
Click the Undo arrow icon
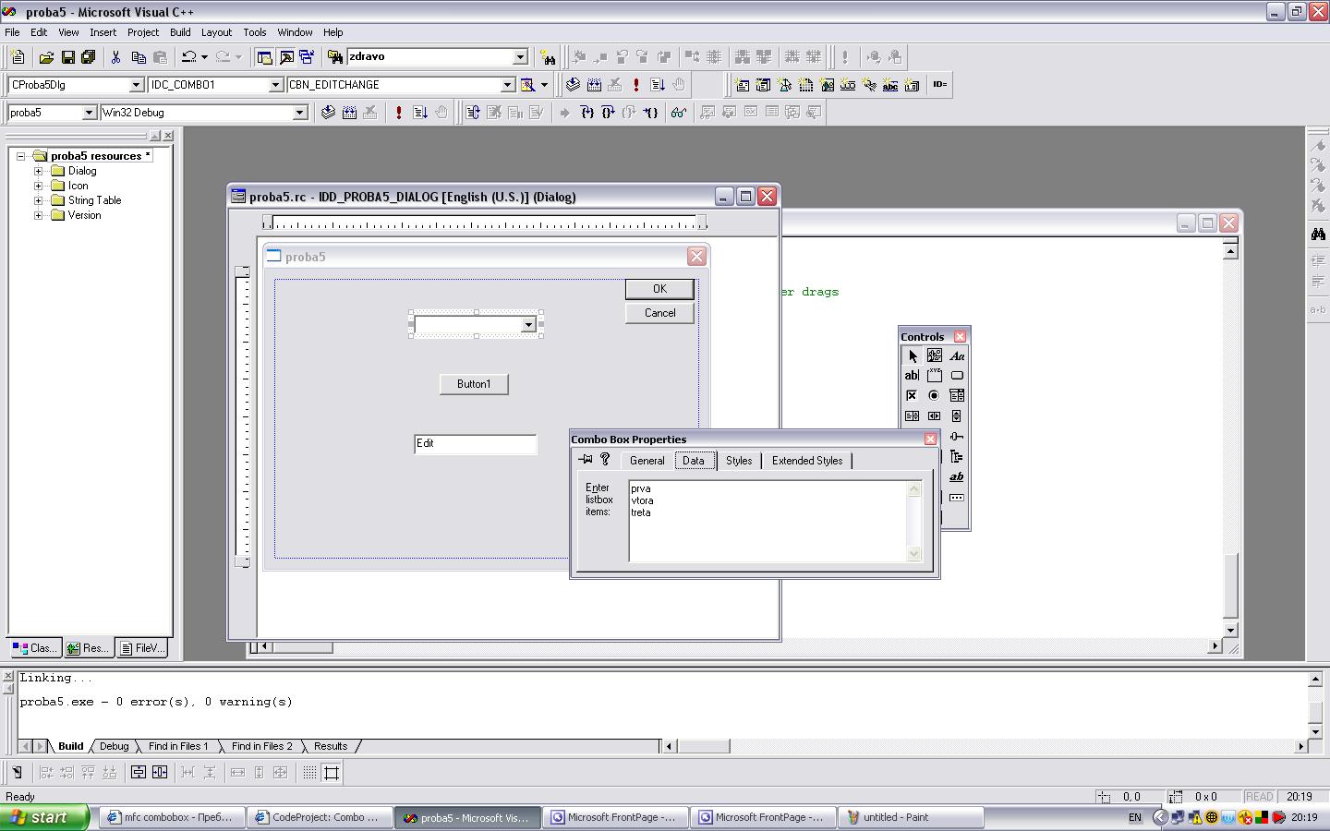188,57
